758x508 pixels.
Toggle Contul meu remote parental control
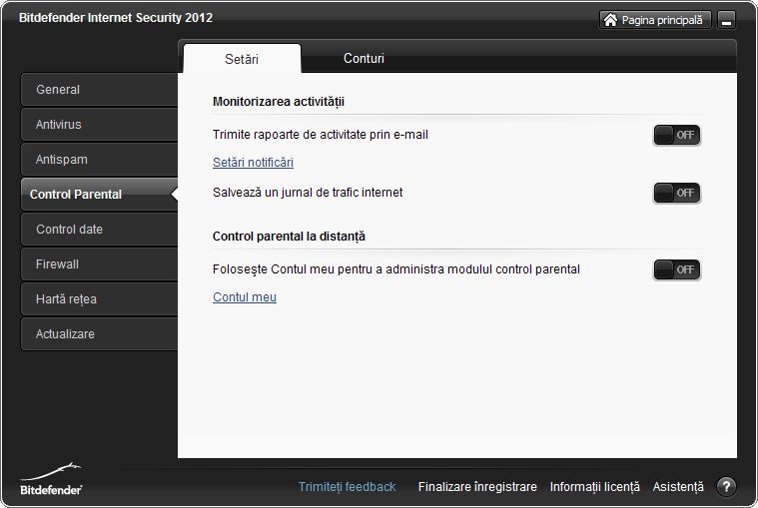tap(677, 269)
